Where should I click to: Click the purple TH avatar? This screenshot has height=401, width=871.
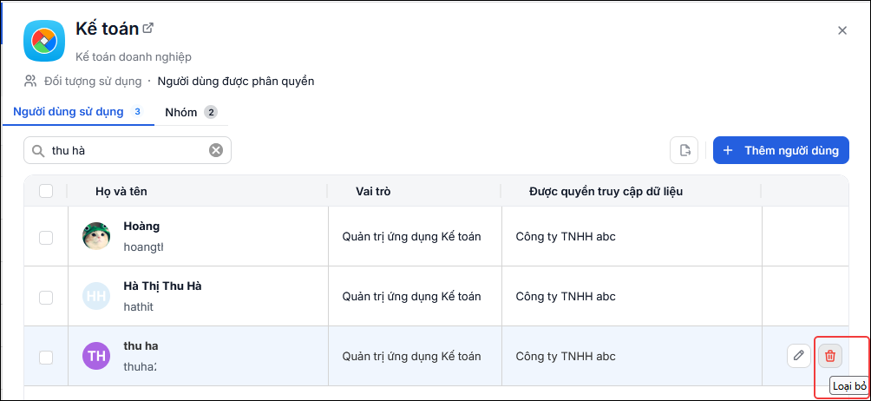pyautogui.click(x=96, y=356)
